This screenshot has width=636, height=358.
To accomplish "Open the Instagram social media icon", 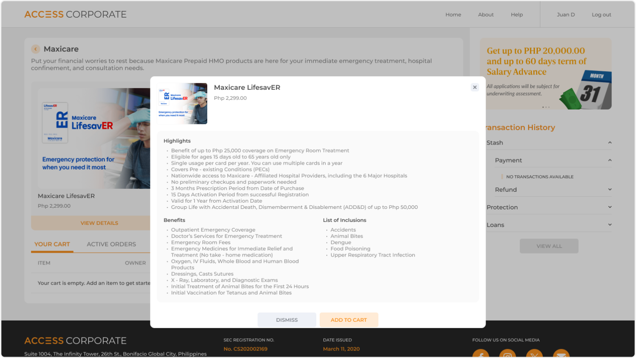I will (x=508, y=354).
